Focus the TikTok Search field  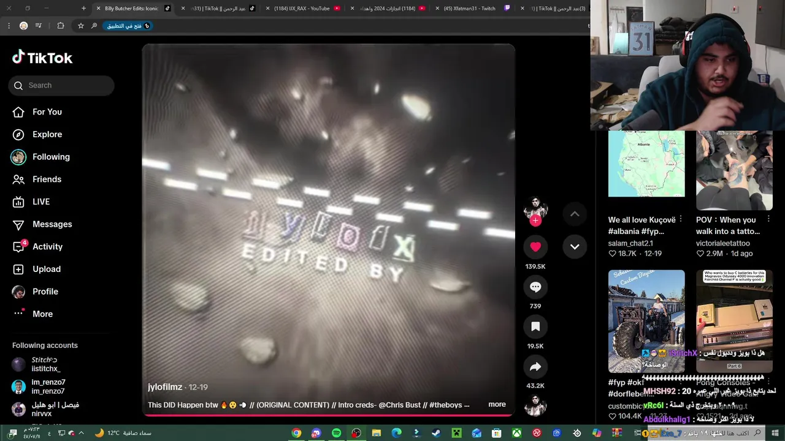(x=61, y=85)
